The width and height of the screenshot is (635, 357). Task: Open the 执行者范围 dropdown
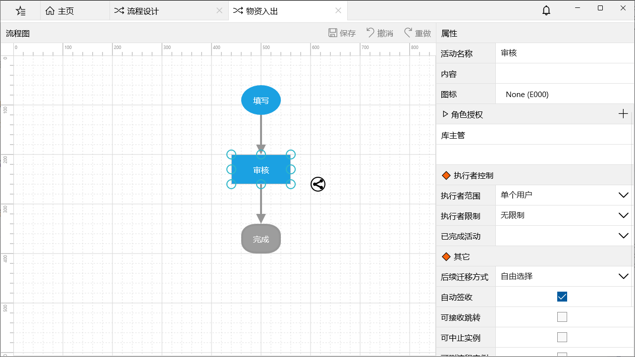click(x=623, y=195)
